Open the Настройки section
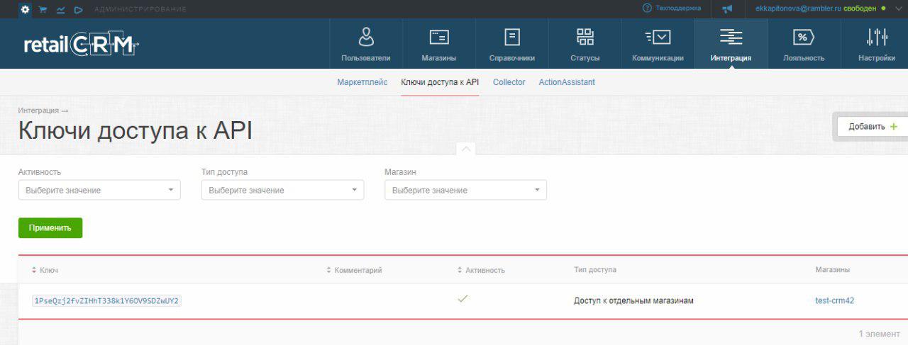This screenshot has width=908, height=345. coord(876,44)
